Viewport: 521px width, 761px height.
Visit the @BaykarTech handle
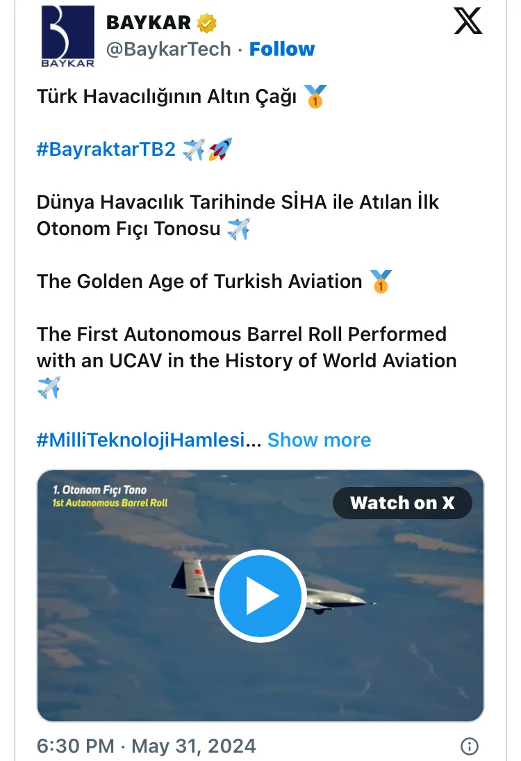(x=168, y=49)
